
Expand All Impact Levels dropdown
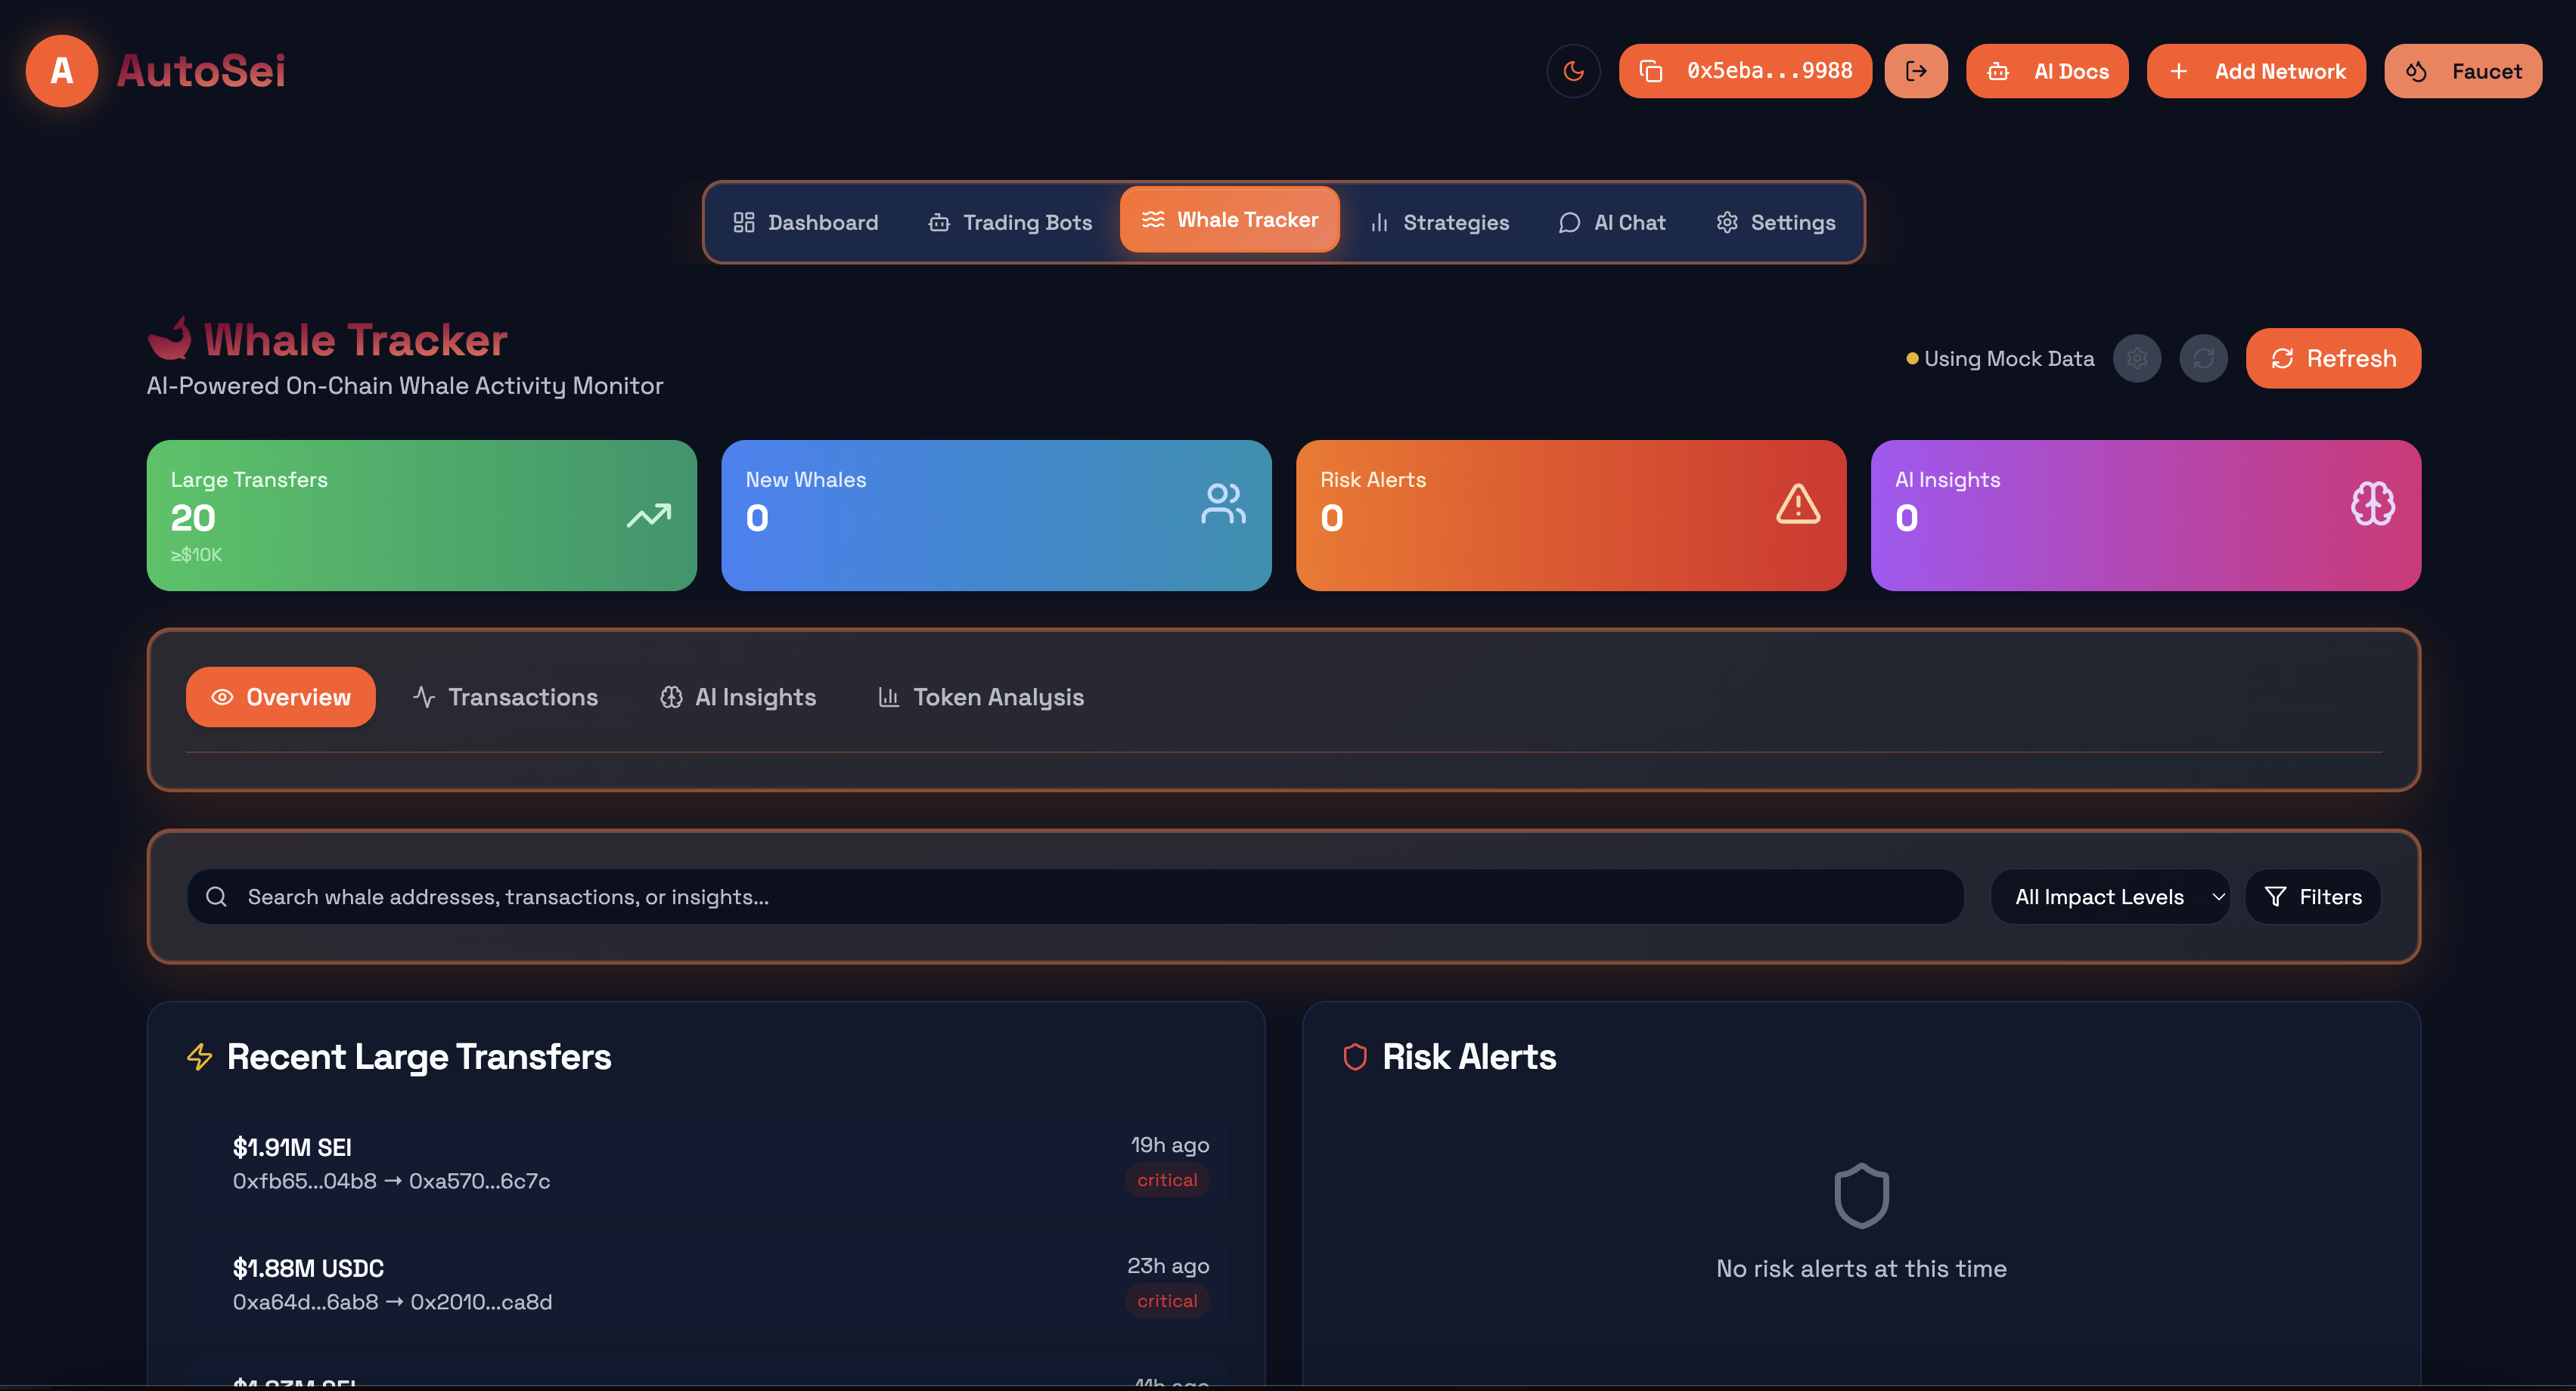pyautogui.click(x=2109, y=897)
